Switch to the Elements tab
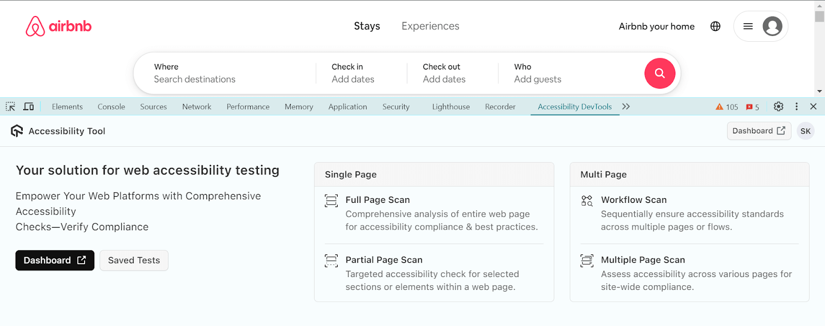Screen dimensions: 825x326 [67, 107]
